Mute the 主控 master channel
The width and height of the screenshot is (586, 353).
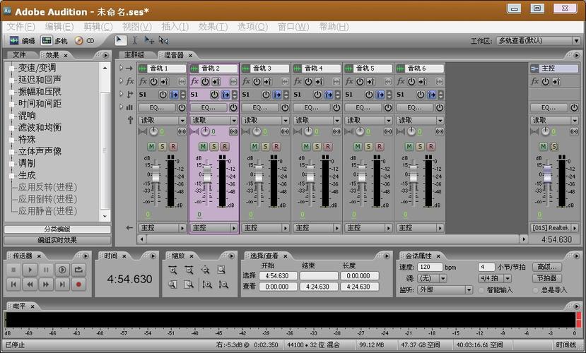coord(544,146)
